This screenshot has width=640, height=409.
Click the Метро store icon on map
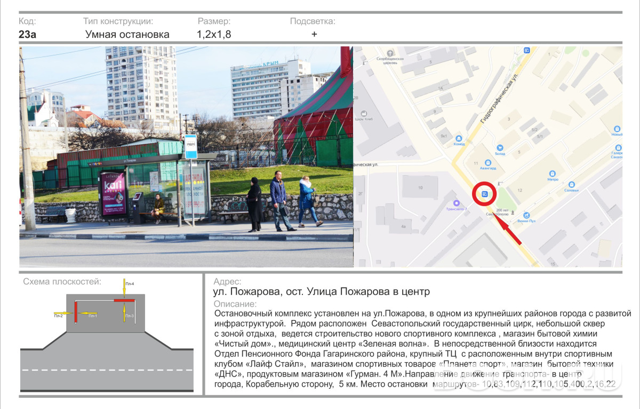552,173
